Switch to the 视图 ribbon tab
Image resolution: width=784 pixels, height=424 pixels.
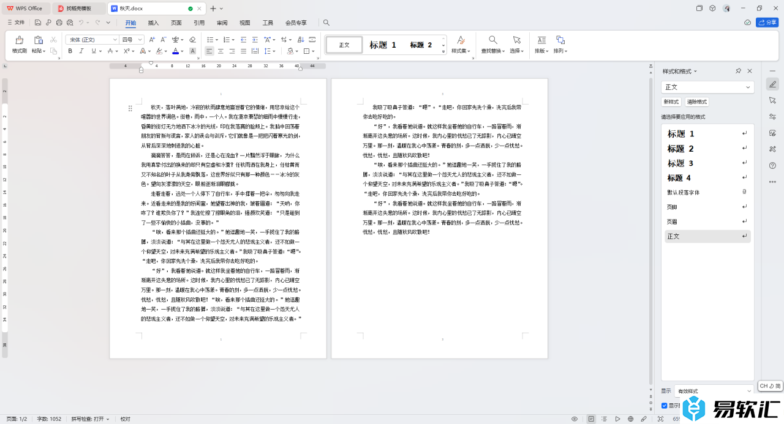point(245,23)
